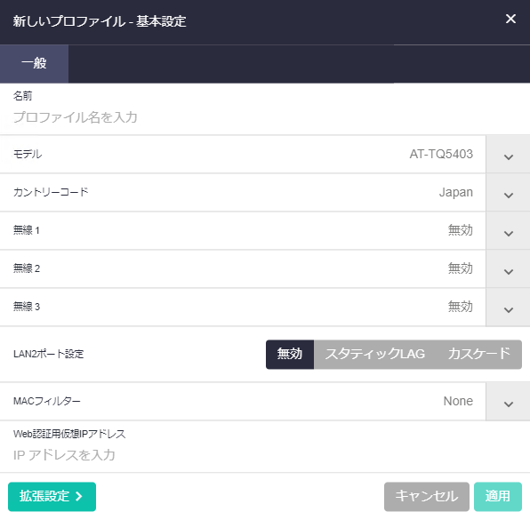Screen dimensions: 530x520
Task: Click the キャンセル button
Action: tap(427, 497)
